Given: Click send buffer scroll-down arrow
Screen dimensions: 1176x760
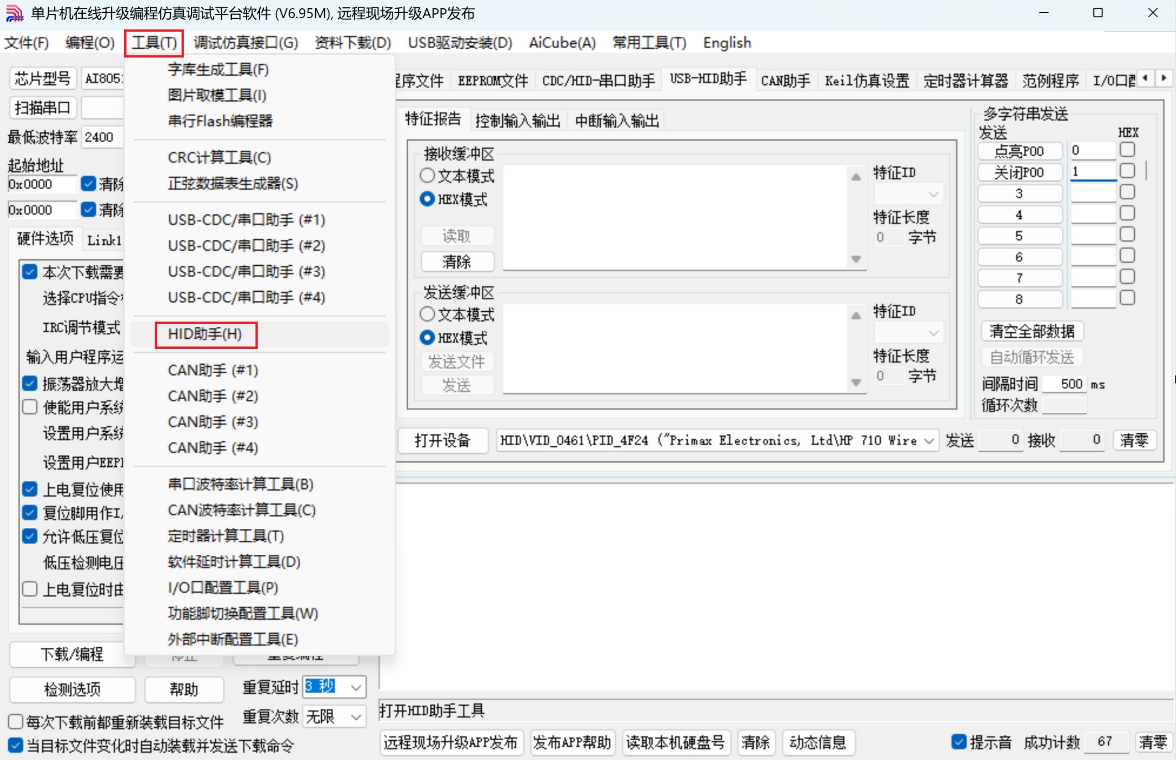Looking at the screenshot, I should (x=856, y=383).
